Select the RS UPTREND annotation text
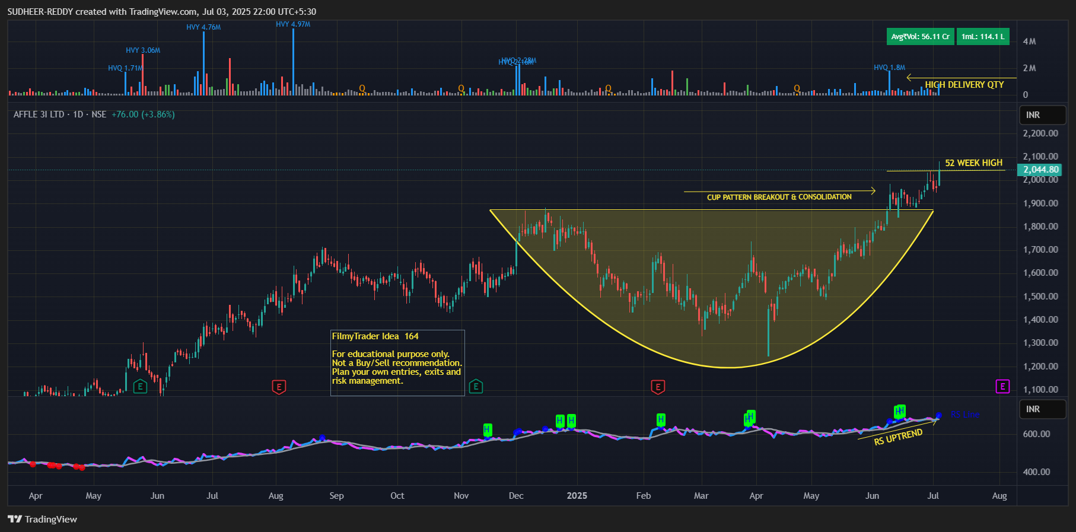The height and width of the screenshot is (532, 1076). pyautogui.click(x=898, y=437)
